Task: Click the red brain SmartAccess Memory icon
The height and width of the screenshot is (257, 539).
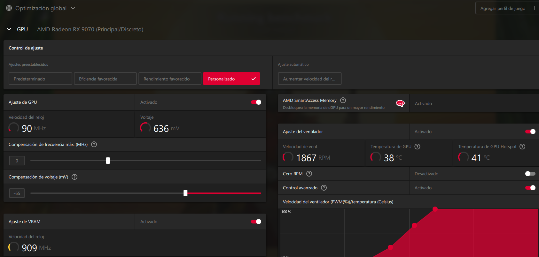Action: (x=400, y=103)
